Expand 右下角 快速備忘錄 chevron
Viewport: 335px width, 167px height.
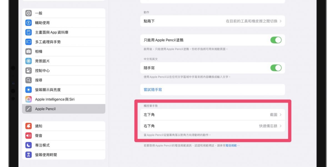point(281,126)
